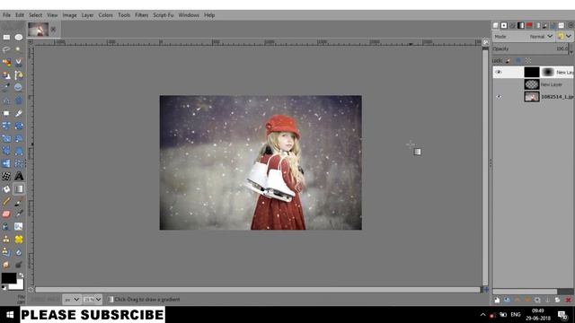Select the Text tool
The image size is (575, 323).
coord(19,176)
